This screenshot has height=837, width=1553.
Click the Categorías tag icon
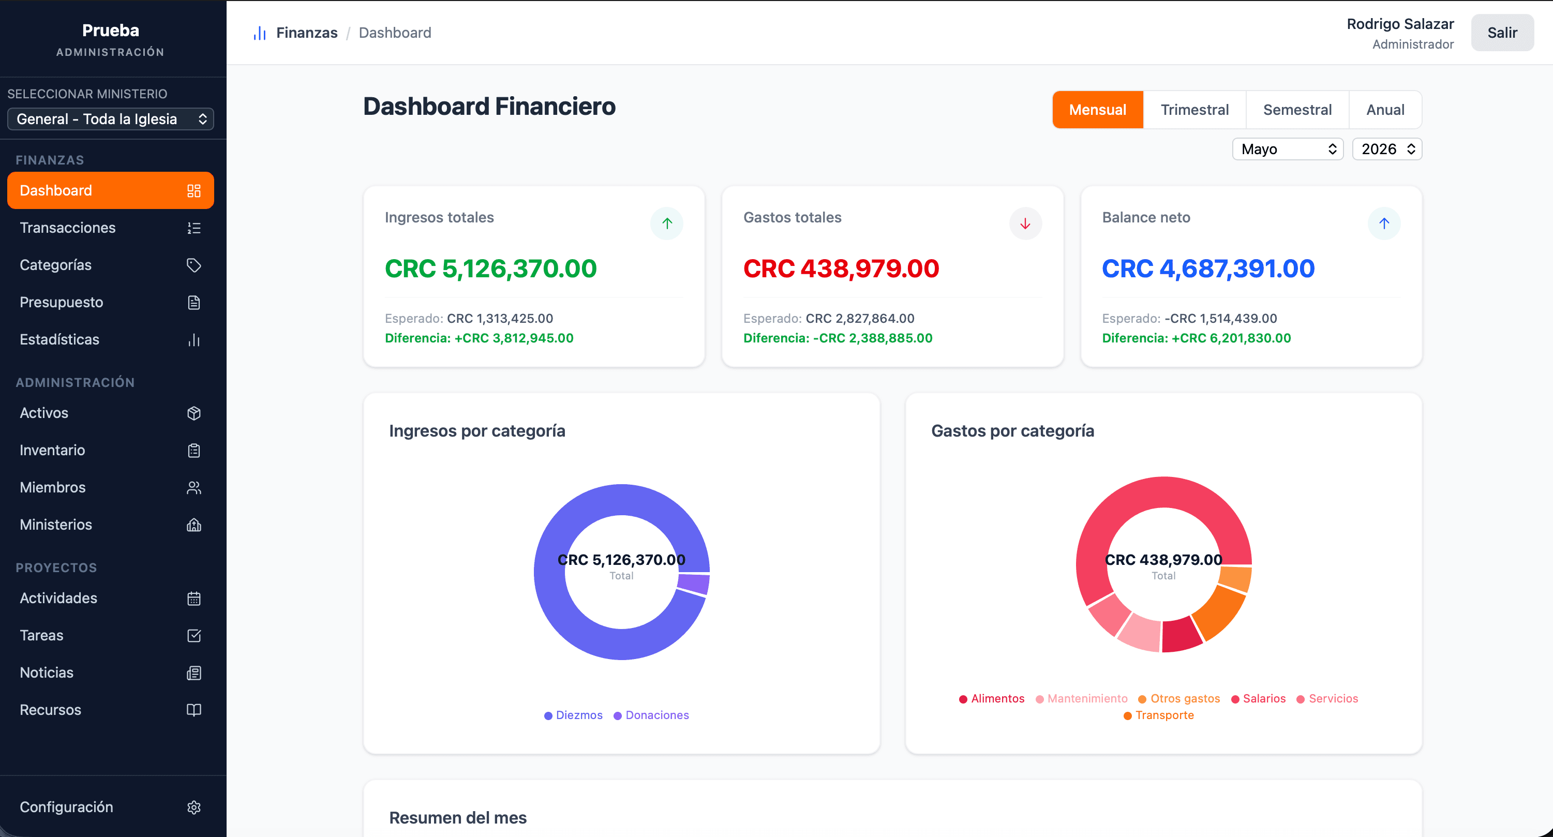[x=193, y=265]
